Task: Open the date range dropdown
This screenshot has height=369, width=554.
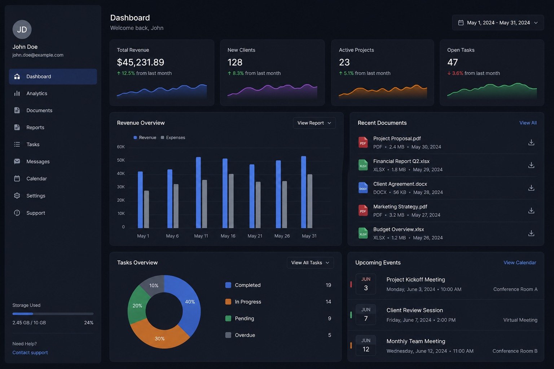Action: 498,23
